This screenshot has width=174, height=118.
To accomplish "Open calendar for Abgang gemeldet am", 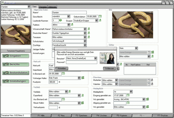I will pyautogui.click(x=128, y=103).
